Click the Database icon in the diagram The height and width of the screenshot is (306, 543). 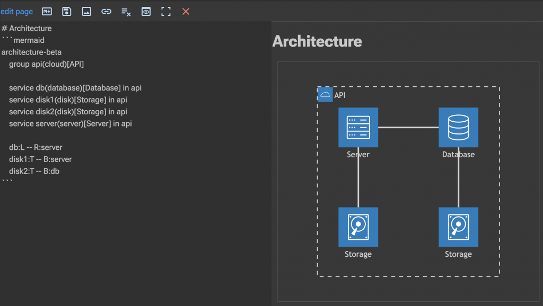point(458,128)
